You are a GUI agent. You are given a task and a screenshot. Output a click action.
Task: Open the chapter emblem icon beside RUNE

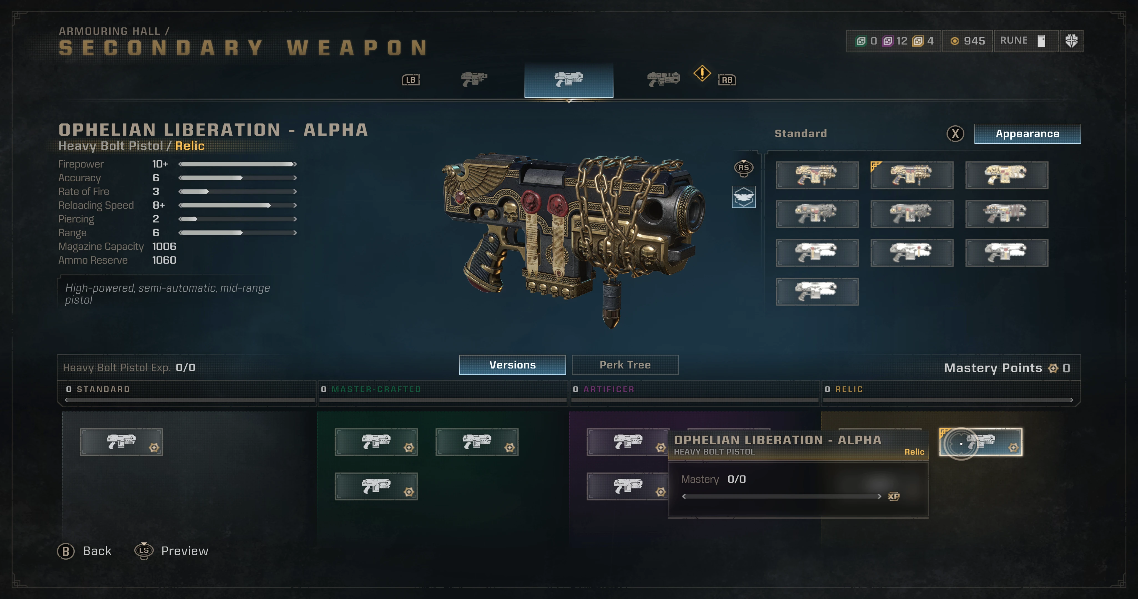(x=1071, y=41)
